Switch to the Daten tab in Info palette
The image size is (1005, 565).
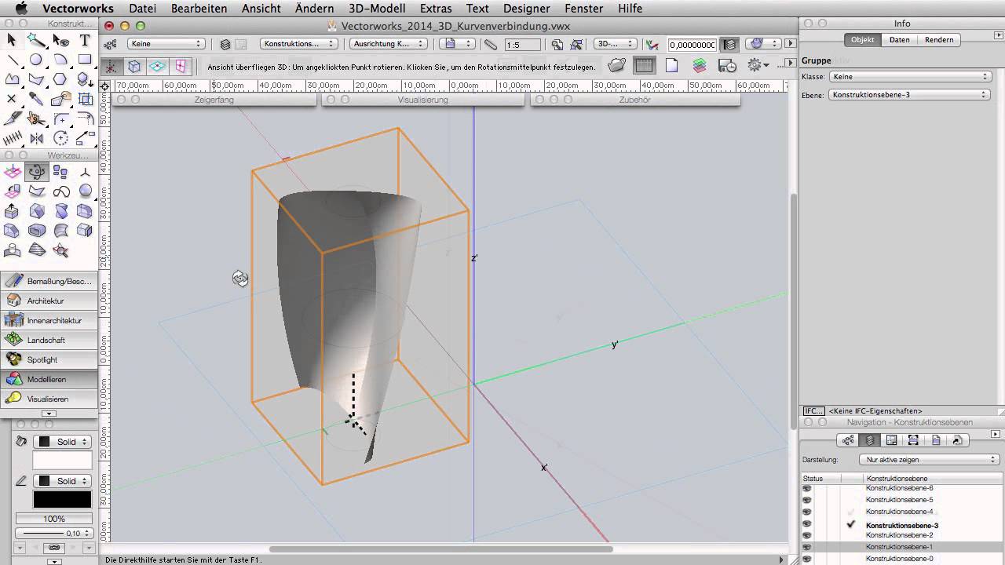(899, 40)
